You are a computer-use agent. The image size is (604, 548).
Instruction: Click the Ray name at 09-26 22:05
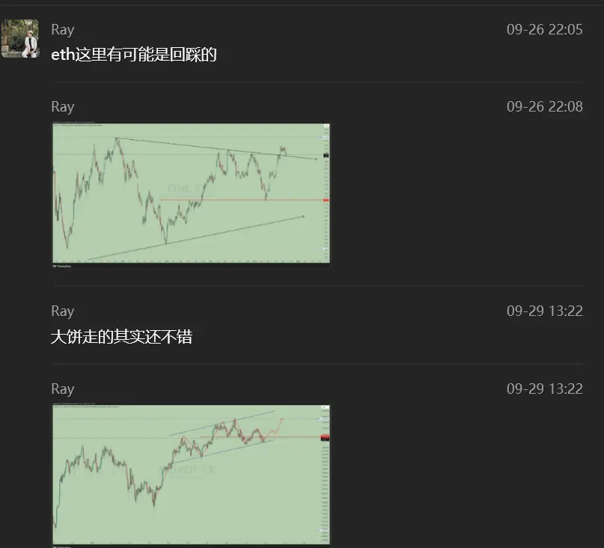tap(62, 29)
